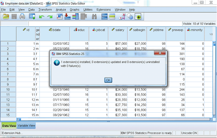Click the Print icon in toolbar
This screenshot has height=138, width=217.
(22, 17)
